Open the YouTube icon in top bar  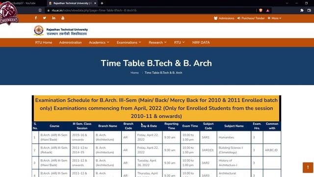(x=63, y=18)
